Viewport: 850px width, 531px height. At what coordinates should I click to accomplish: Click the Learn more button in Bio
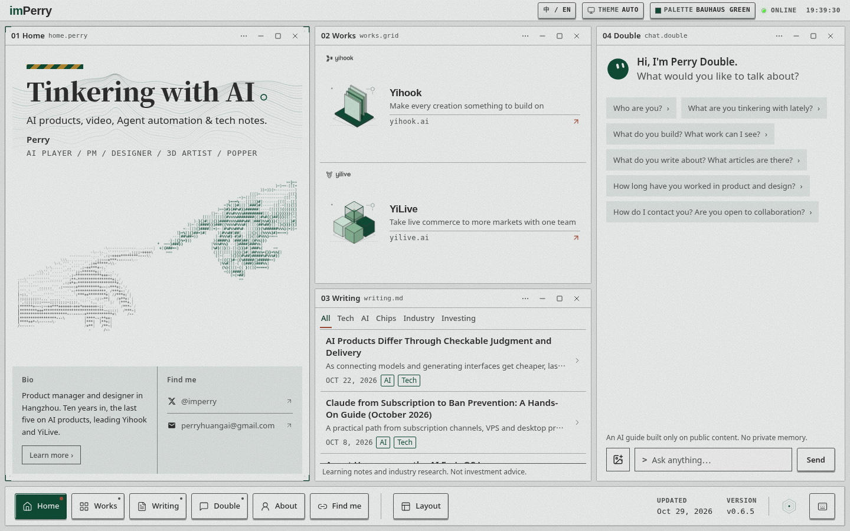click(x=51, y=455)
